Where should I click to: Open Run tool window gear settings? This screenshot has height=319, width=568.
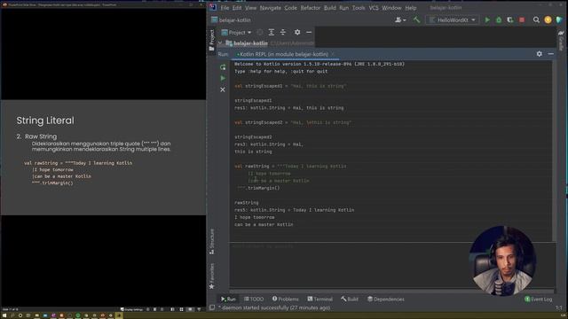(x=540, y=54)
